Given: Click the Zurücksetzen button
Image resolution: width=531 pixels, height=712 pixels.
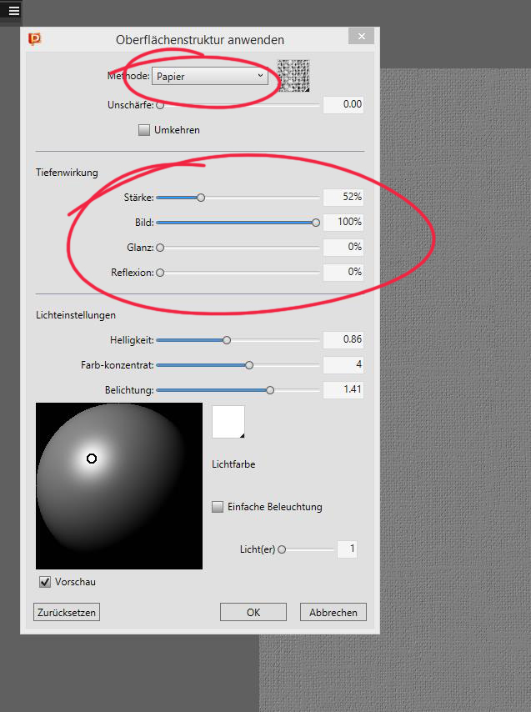Looking at the screenshot, I should (66, 612).
